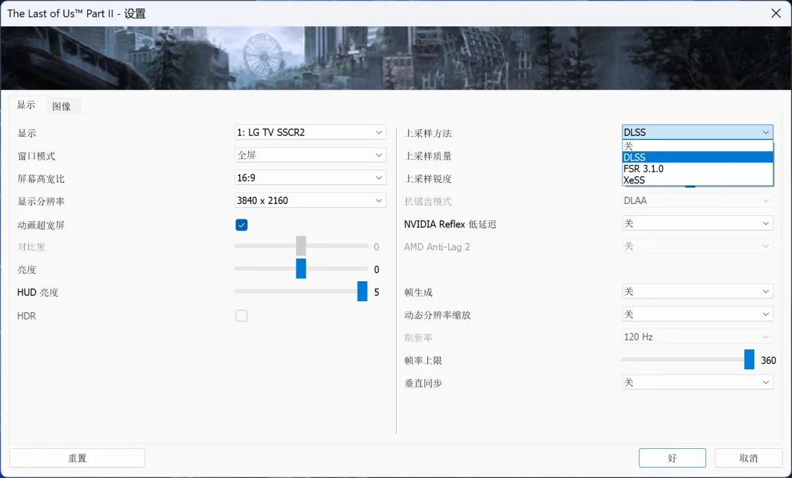The image size is (792, 478).
Task: Click the 动画超宽屏 label text
Action: pyautogui.click(x=41, y=225)
